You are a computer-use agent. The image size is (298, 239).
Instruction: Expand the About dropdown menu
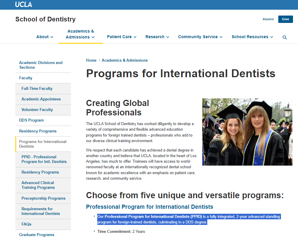coord(45,37)
